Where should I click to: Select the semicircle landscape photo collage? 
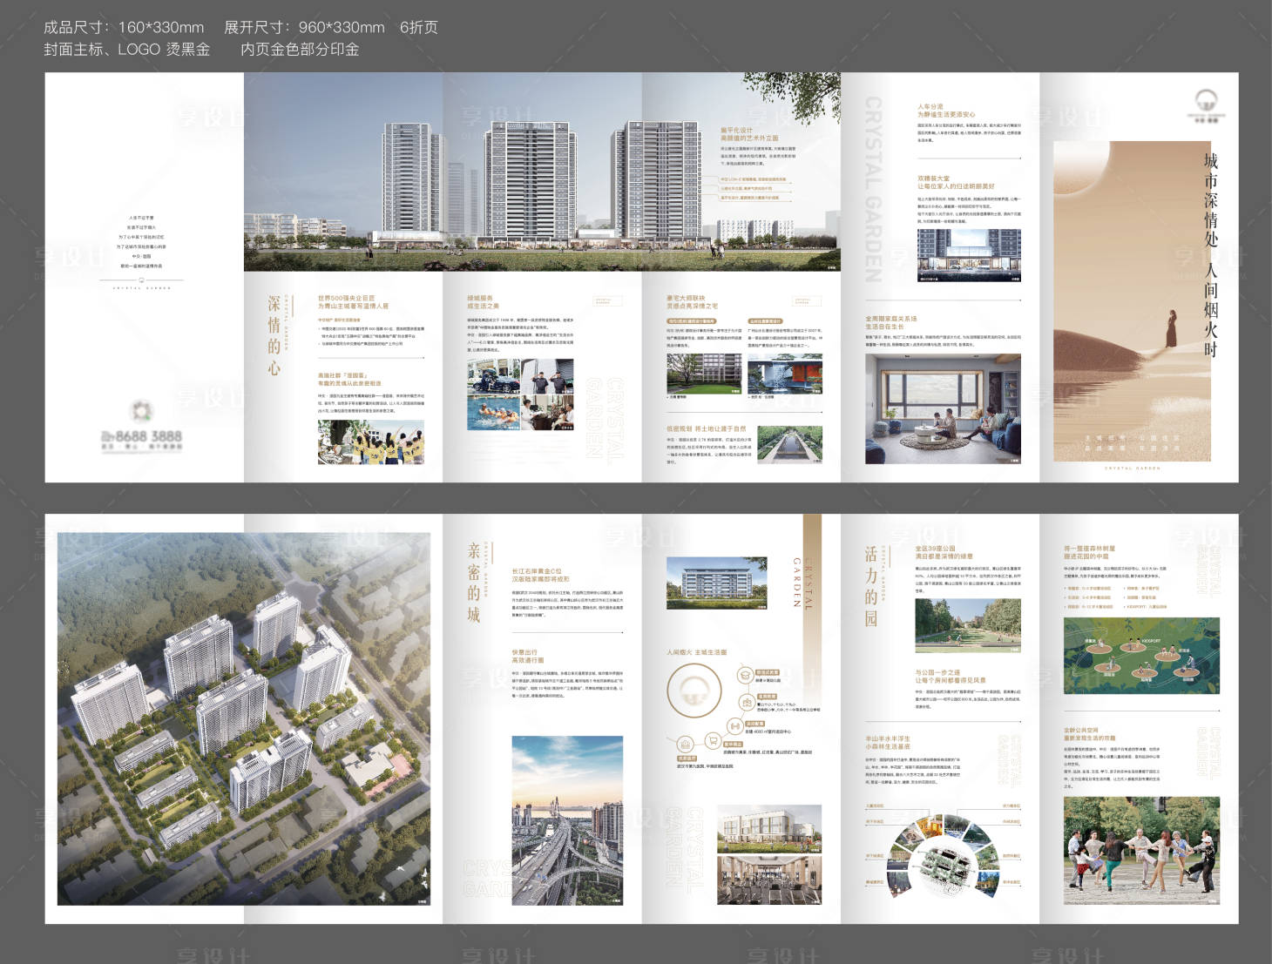point(942,857)
